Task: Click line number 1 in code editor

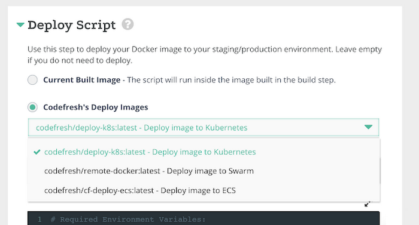Action: (x=40, y=220)
